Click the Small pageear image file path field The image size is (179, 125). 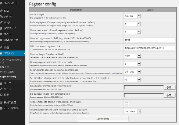pos(144,87)
